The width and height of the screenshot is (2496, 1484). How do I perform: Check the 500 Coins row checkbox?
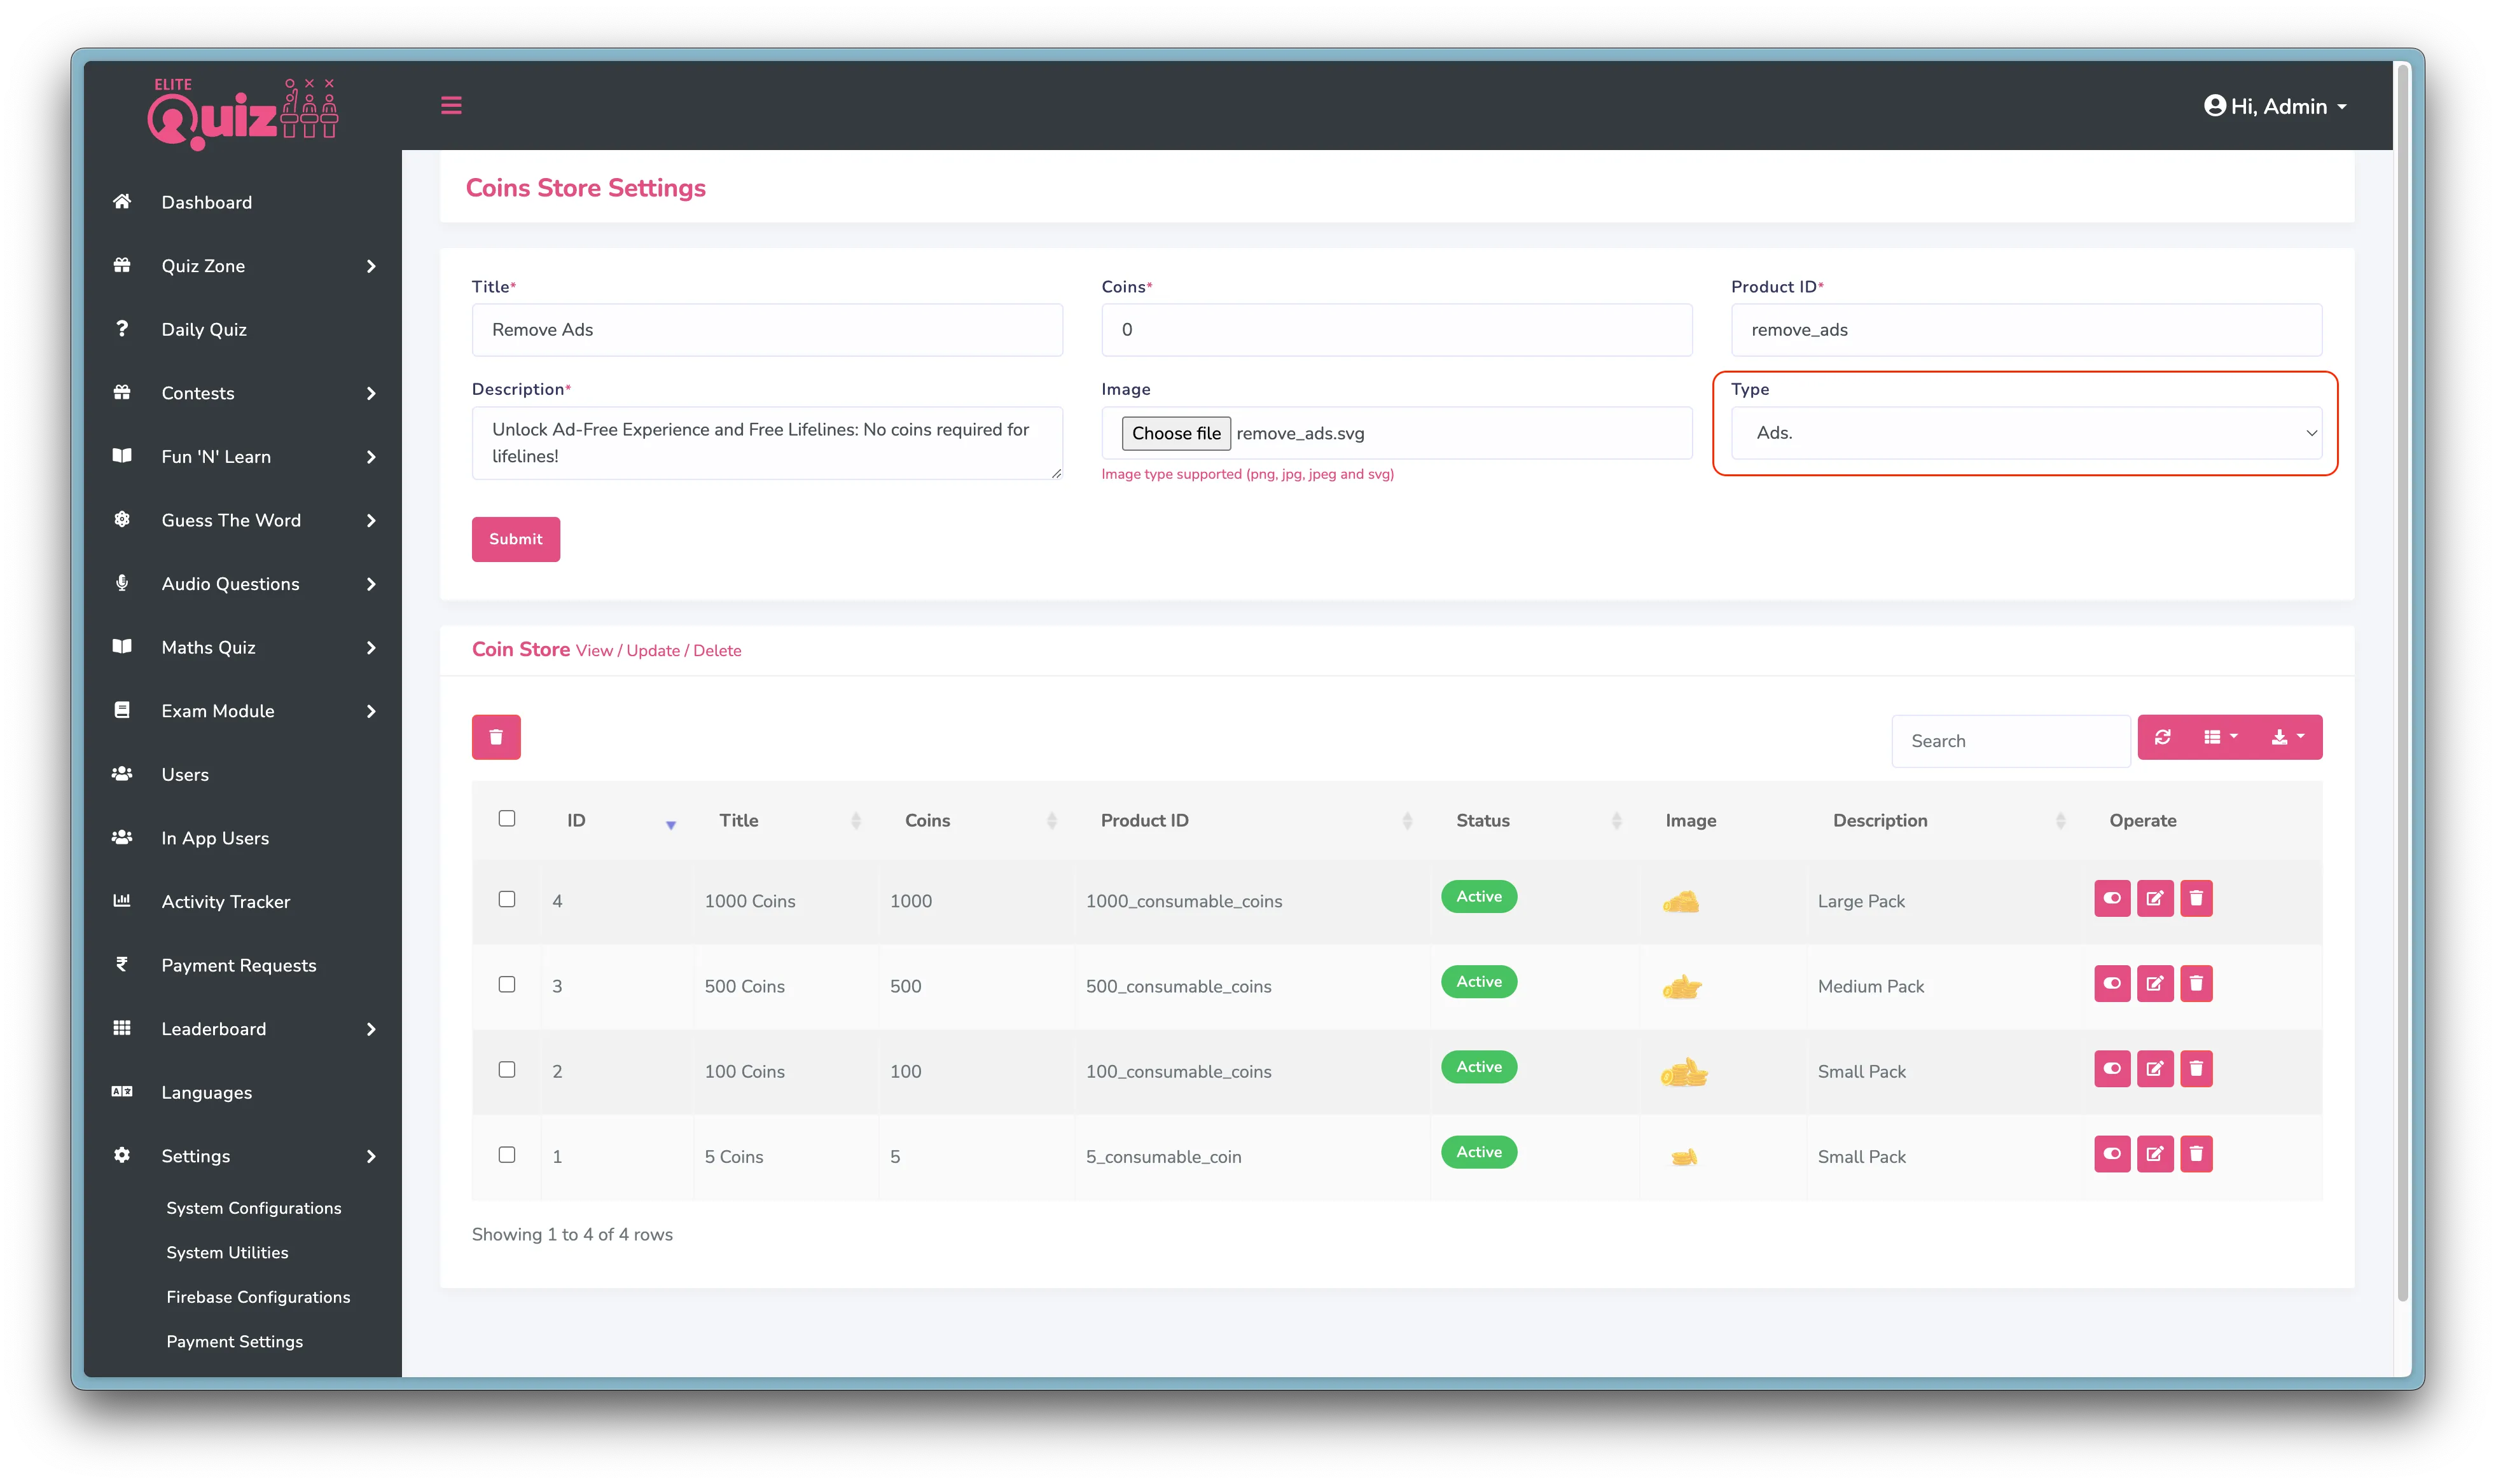coord(507,985)
